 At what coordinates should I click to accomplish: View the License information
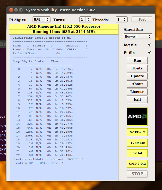pyautogui.click(x=137, y=92)
